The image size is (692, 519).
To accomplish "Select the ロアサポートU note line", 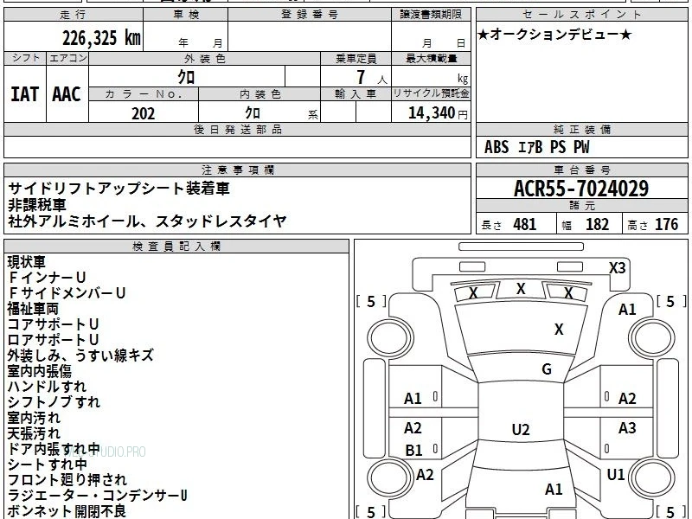I will pyautogui.click(x=53, y=340).
